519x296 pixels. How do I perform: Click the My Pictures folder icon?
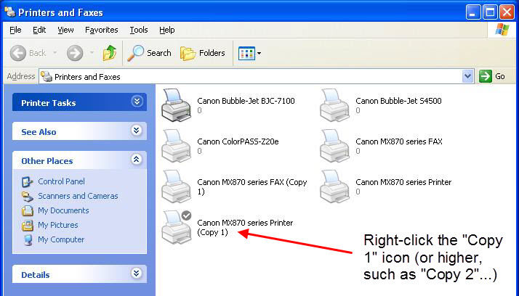[x=27, y=226]
